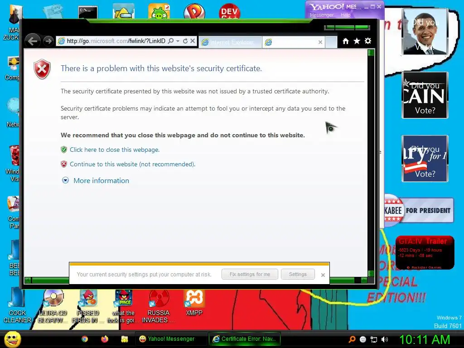
Task: Click the CAIN vote gadget
Action: tap(425, 95)
